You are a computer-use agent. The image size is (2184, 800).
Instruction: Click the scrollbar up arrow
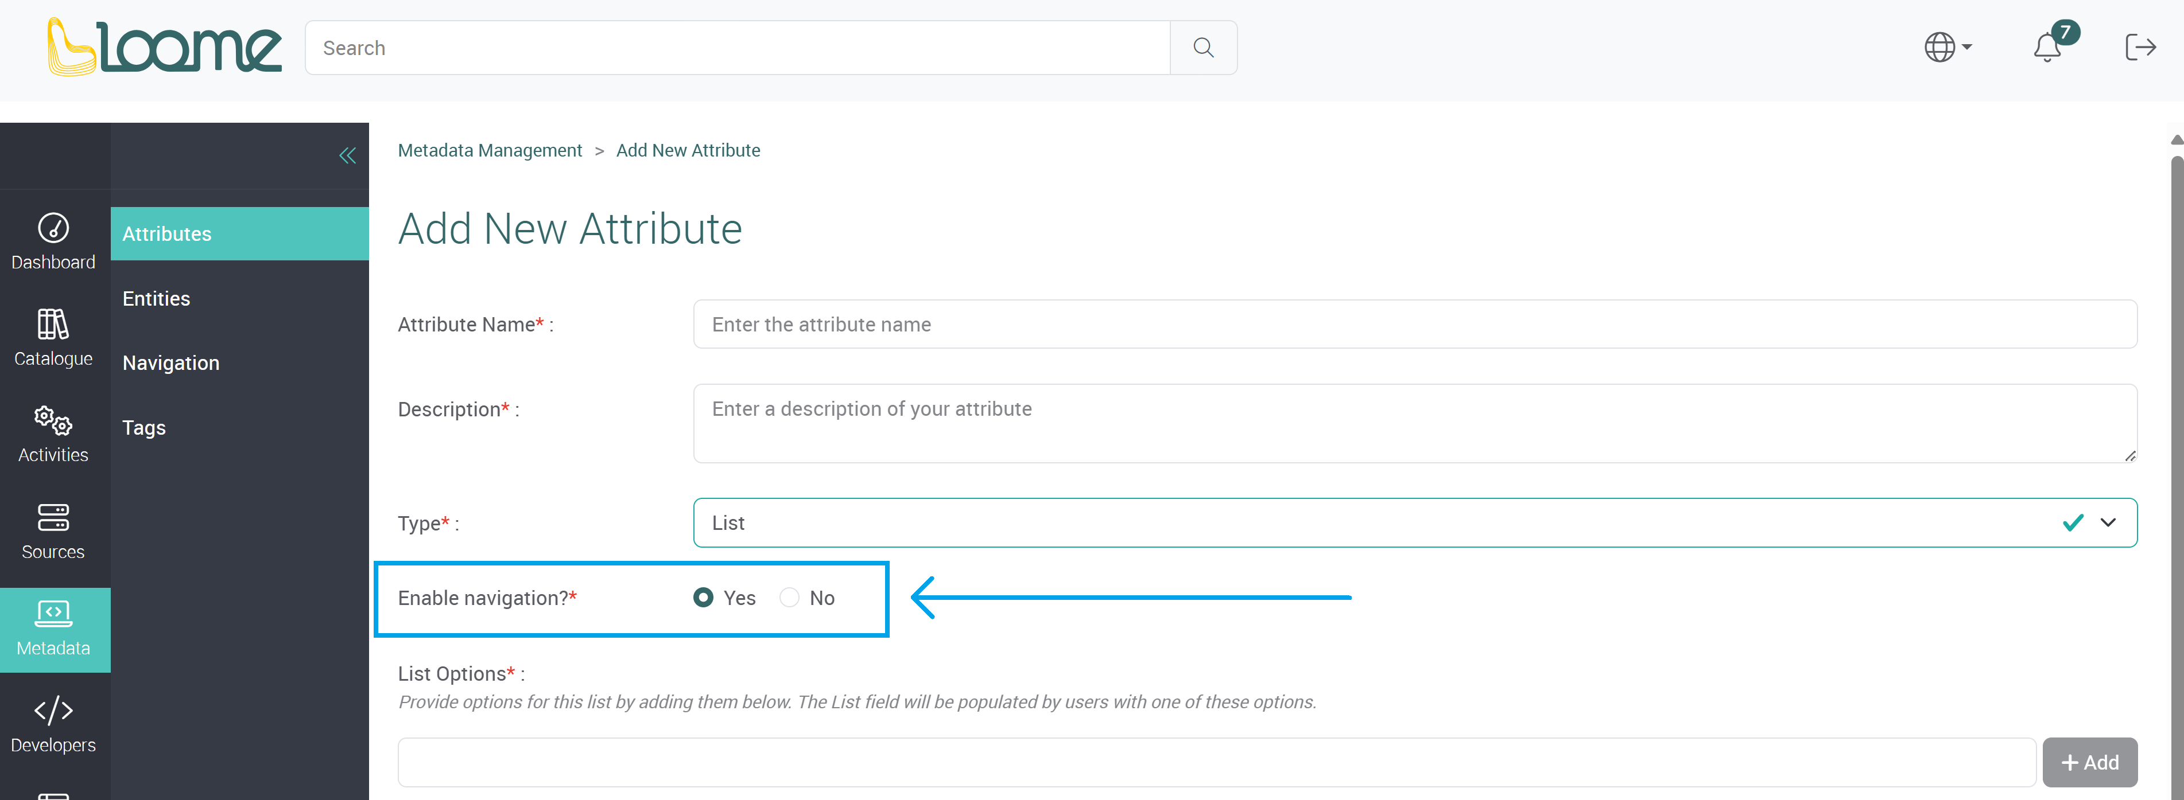(2177, 140)
